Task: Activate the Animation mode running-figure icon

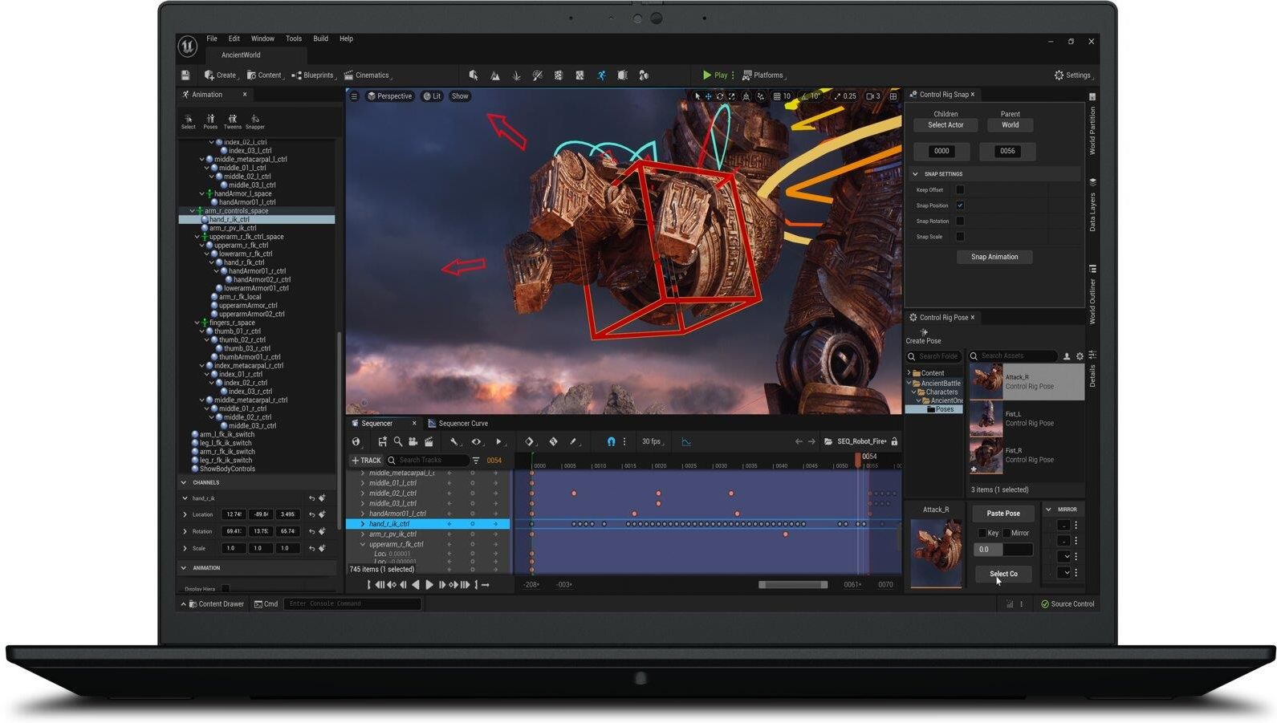Action: (601, 75)
